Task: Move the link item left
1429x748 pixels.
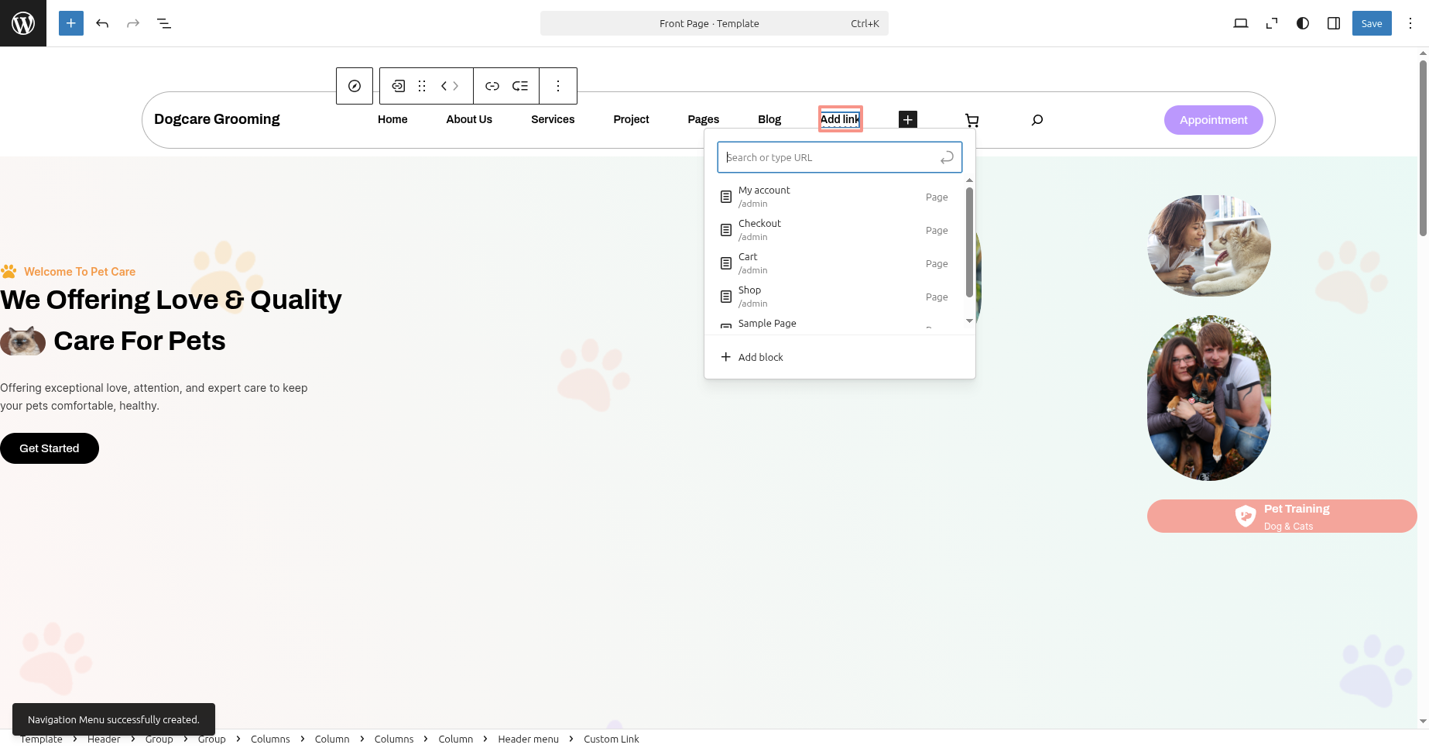Action: click(444, 86)
